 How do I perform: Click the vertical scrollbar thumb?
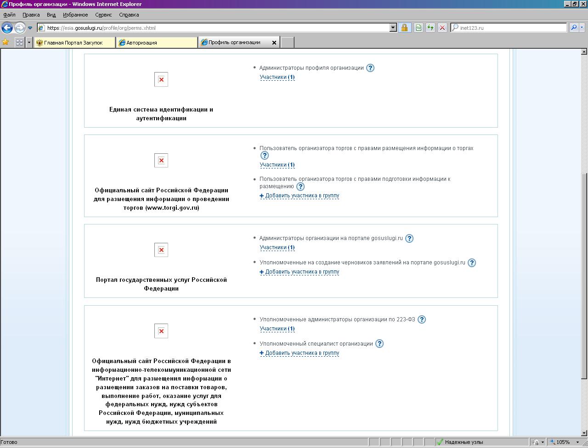pyautogui.click(x=584, y=275)
